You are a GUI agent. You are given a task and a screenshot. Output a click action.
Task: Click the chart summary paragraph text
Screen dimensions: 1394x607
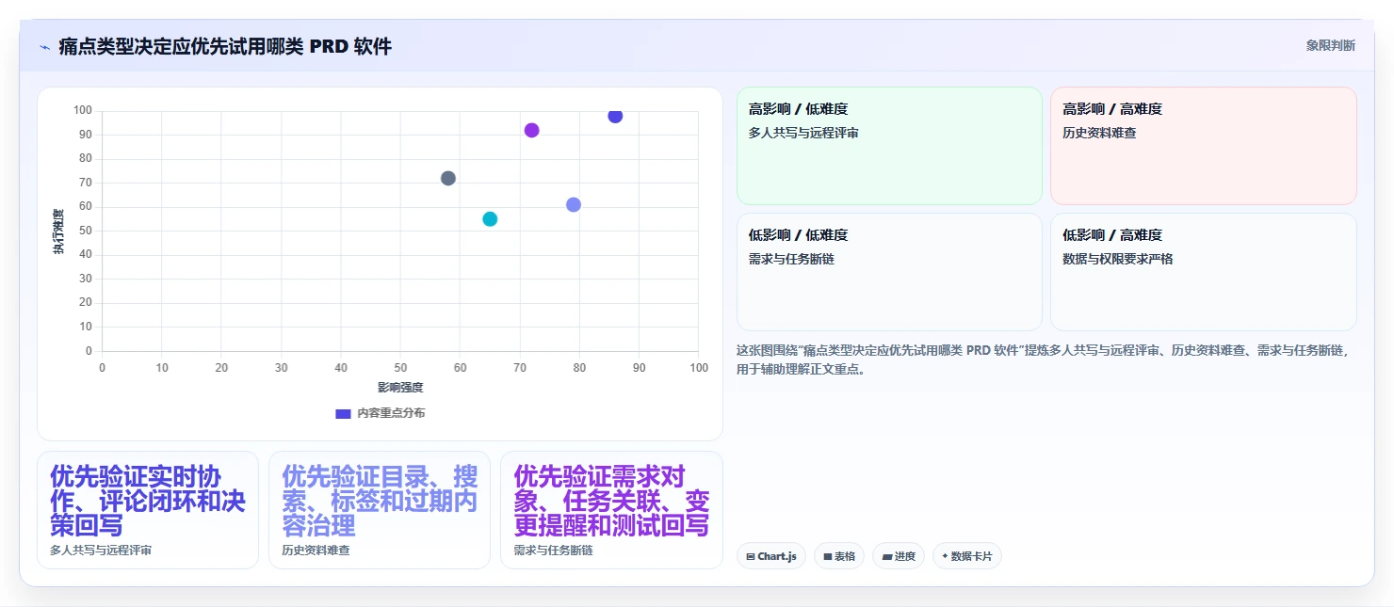(x=1045, y=359)
